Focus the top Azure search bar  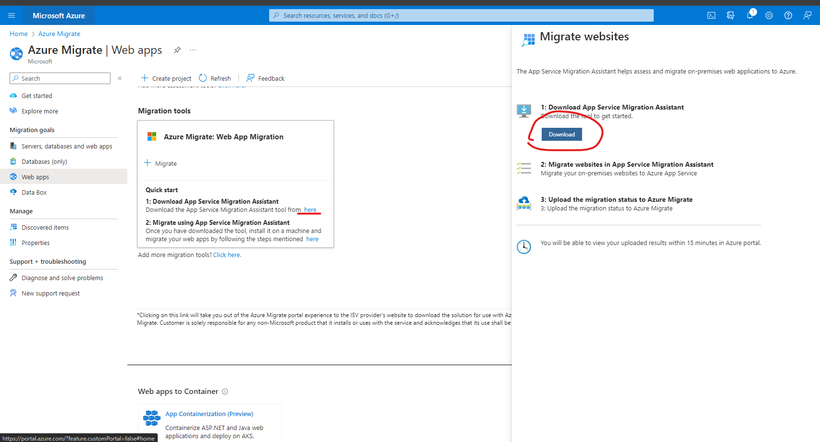tap(461, 15)
